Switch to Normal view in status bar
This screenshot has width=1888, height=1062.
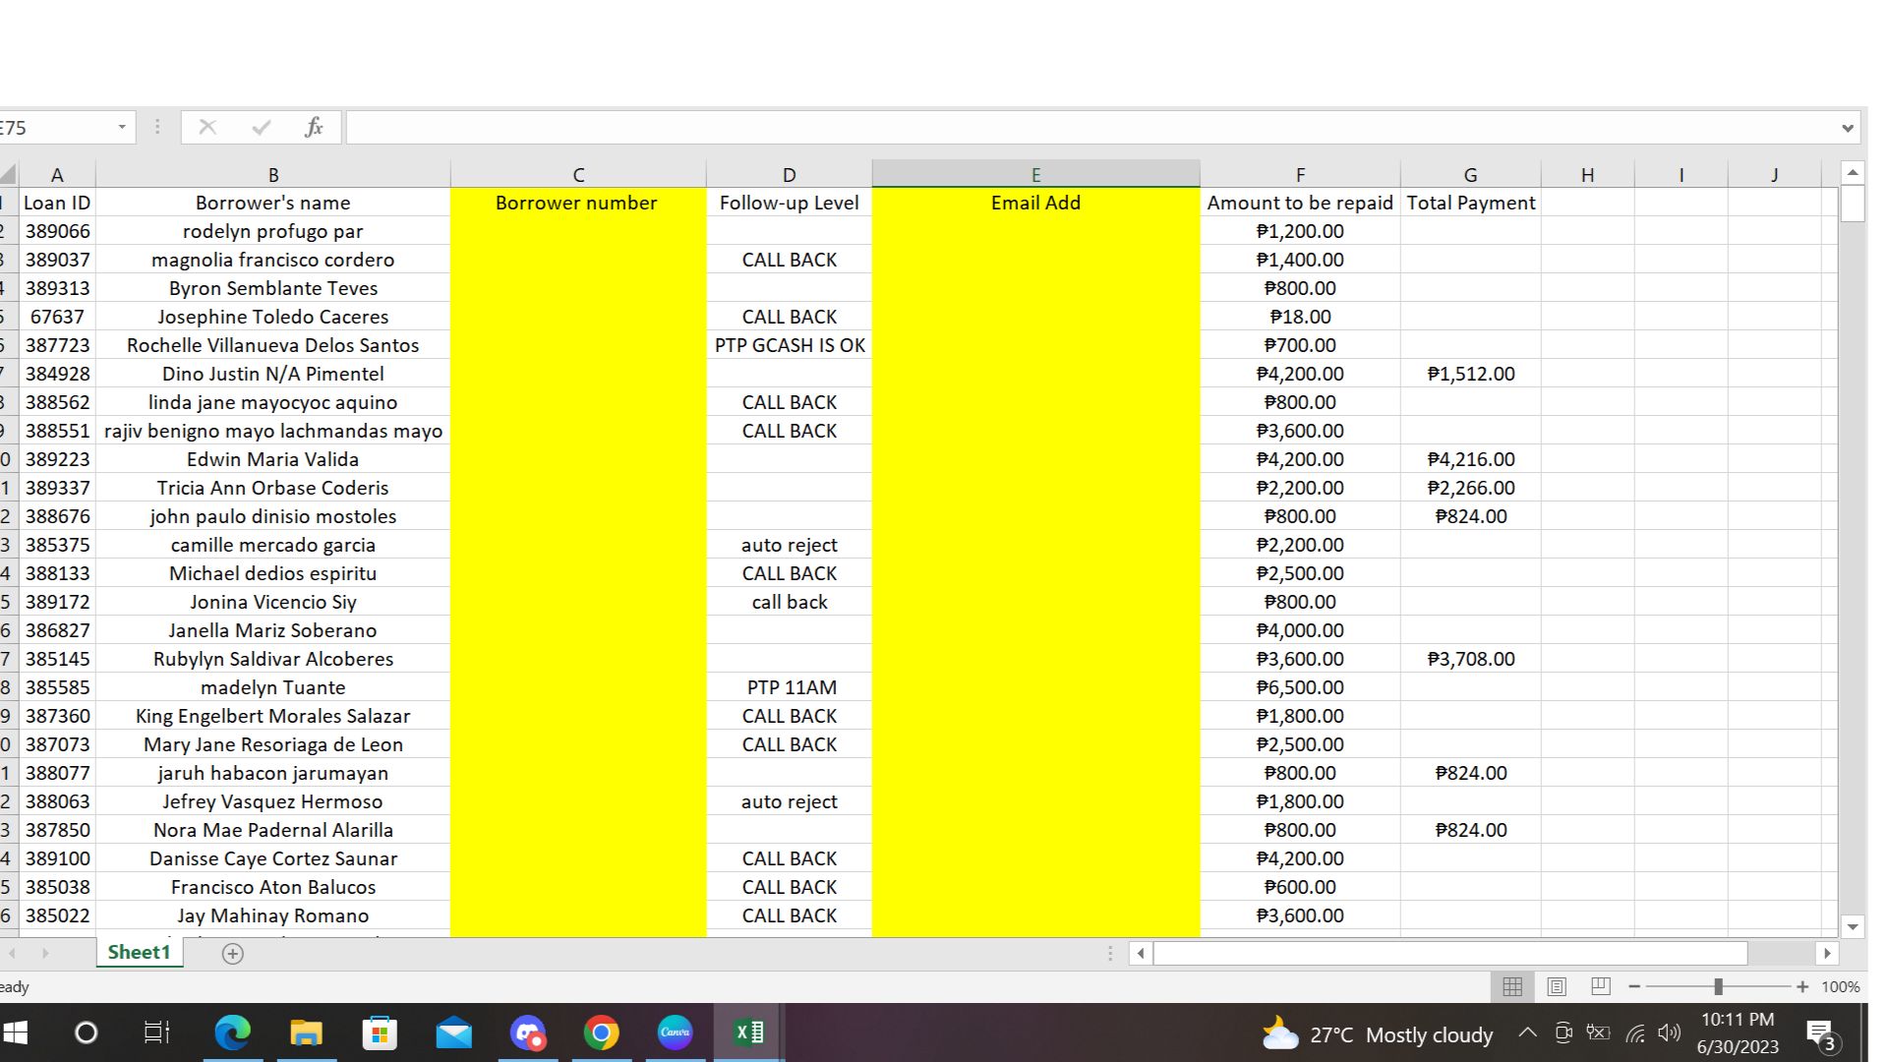point(1512,986)
